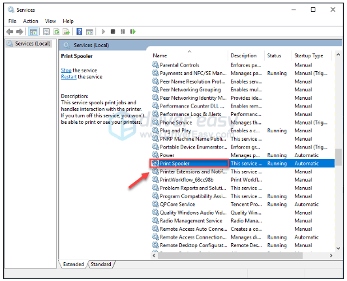Click the Stop the service link
This screenshot has width=347, height=281.
pyautogui.click(x=66, y=70)
